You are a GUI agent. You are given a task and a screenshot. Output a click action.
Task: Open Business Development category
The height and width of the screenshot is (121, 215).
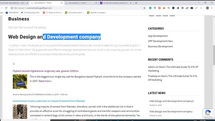pyautogui.click(x=160, y=46)
